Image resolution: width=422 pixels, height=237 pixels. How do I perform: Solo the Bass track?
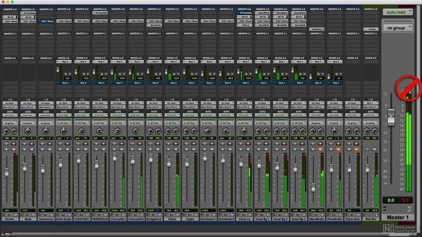[x=24, y=149]
